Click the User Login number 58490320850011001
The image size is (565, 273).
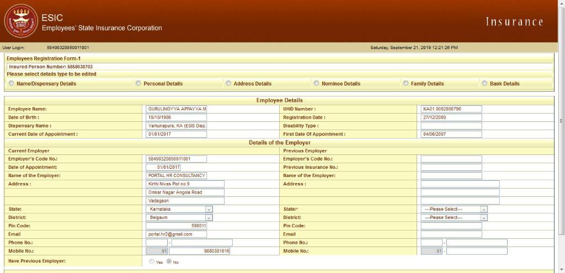tap(68, 47)
